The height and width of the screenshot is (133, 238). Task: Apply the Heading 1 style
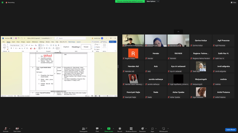click(x=76, y=47)
